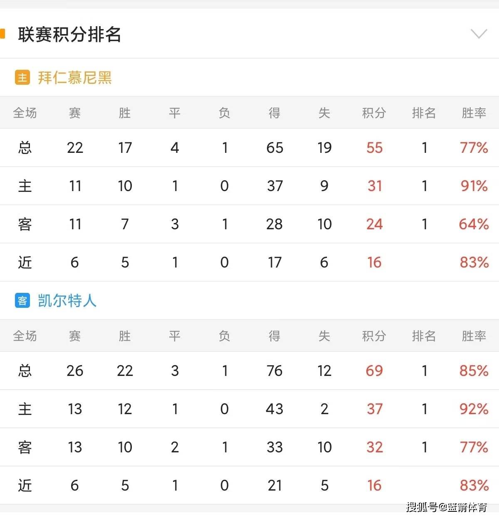The width and height of the screenshot is (499, 518).
Task: Click Celtic's red 69 points value
Action: coord(373,371)
